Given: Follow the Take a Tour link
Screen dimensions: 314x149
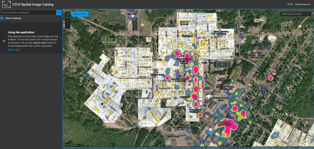Looking at the screenshot, I should tap(14, 50).
